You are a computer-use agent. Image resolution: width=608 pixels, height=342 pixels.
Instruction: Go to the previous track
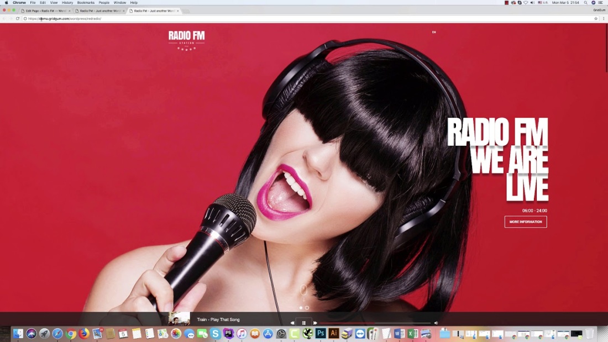292,323
